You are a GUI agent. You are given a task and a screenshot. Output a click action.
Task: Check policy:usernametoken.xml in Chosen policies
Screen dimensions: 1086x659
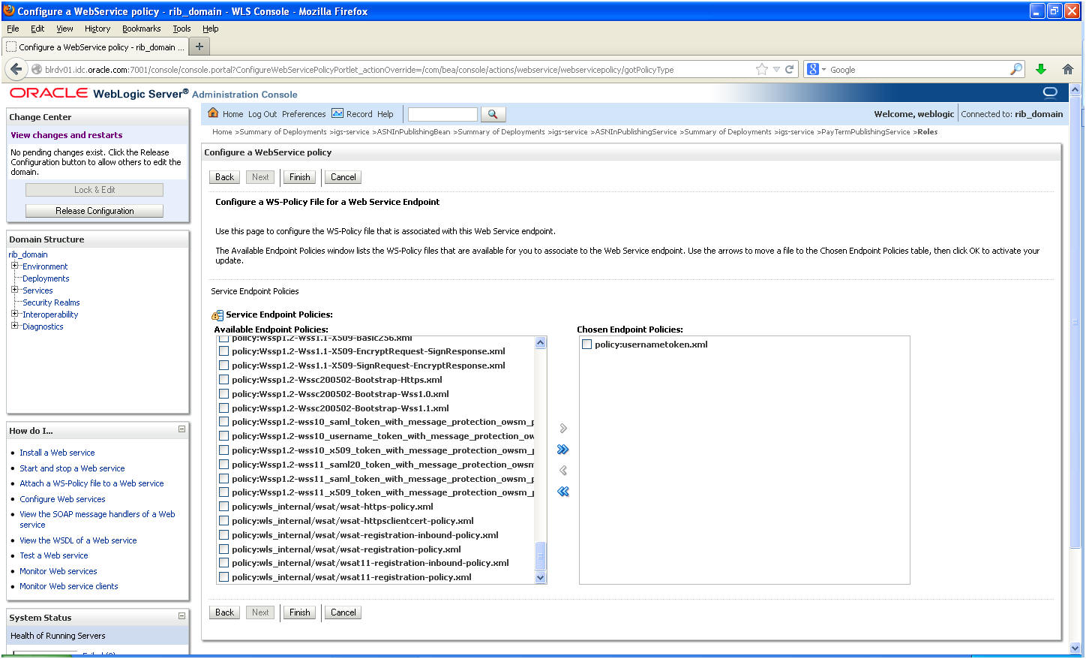586,345
